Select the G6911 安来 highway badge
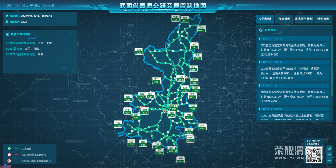336x168 pixels. tap(181, 160)
